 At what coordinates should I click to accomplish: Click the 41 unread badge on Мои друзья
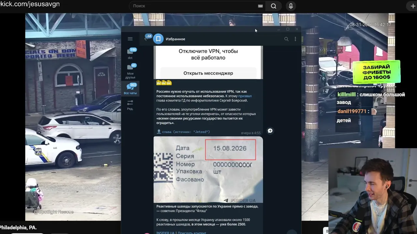click(x=134, y=65)
